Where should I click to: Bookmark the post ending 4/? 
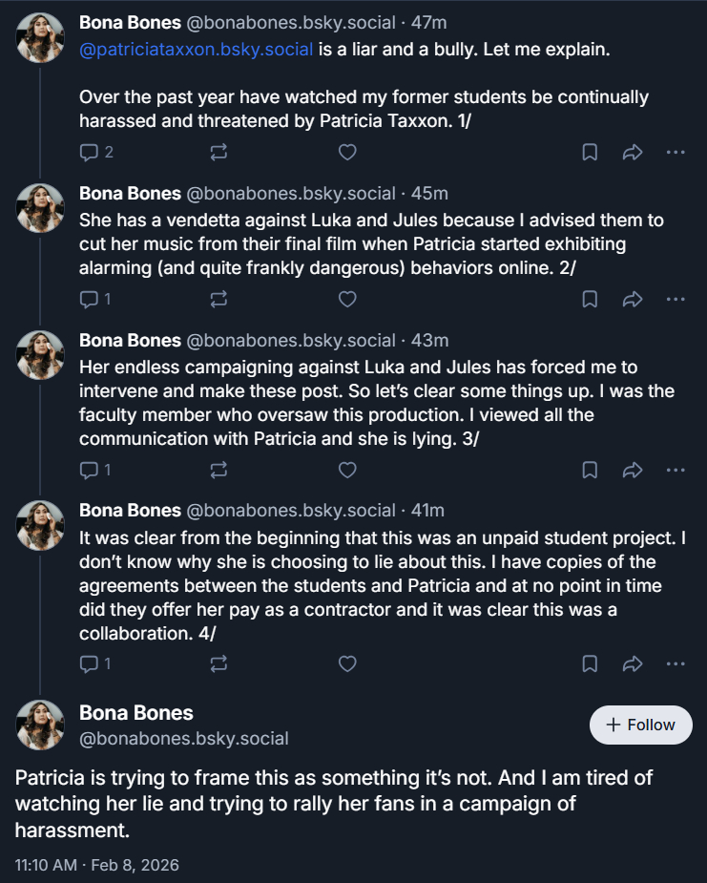[590, 662]
